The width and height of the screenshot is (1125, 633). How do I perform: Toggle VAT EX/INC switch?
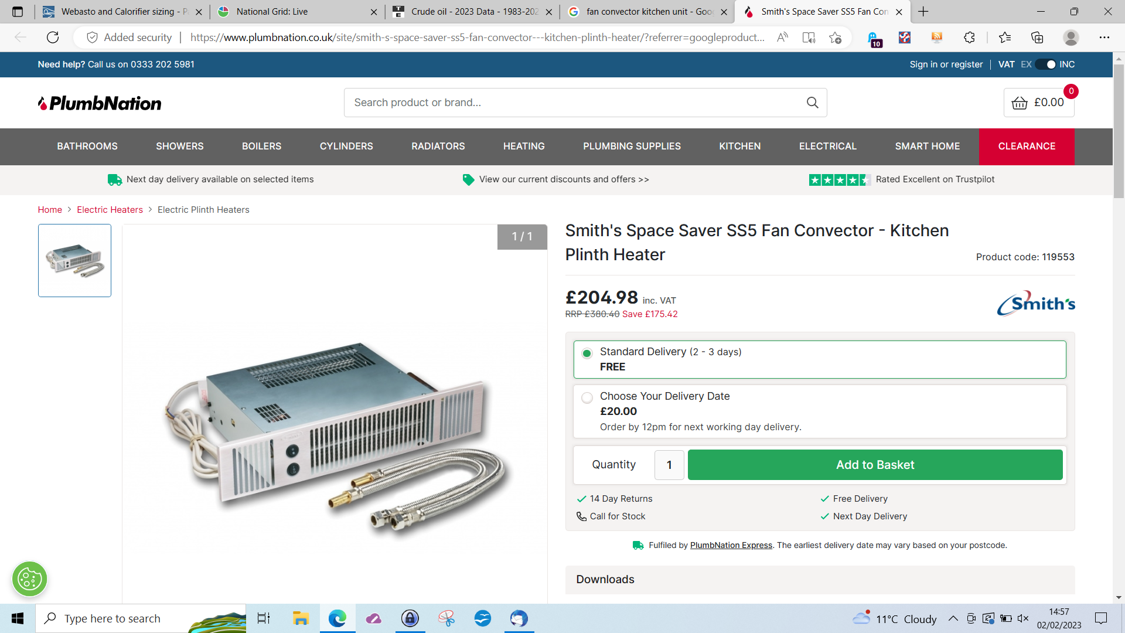pos(1046,64)
